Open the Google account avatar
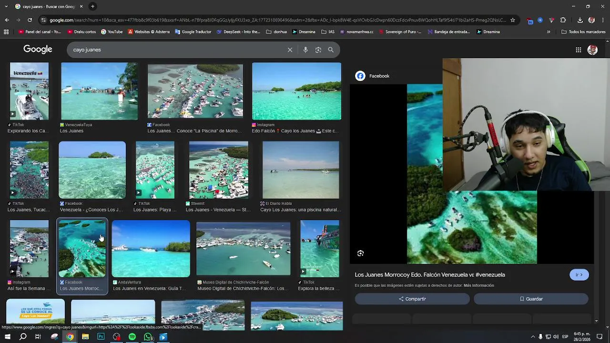Image resolution: width=610 pixels, height=343 pixels. click(592, 50)
